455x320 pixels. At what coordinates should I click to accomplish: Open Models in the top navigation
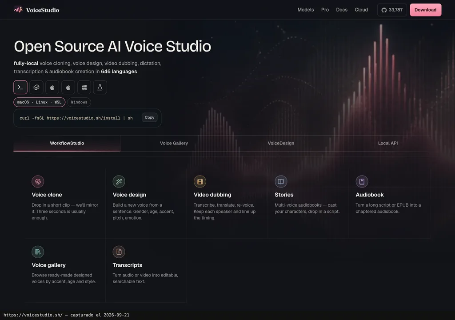click(x=306, y=10)
